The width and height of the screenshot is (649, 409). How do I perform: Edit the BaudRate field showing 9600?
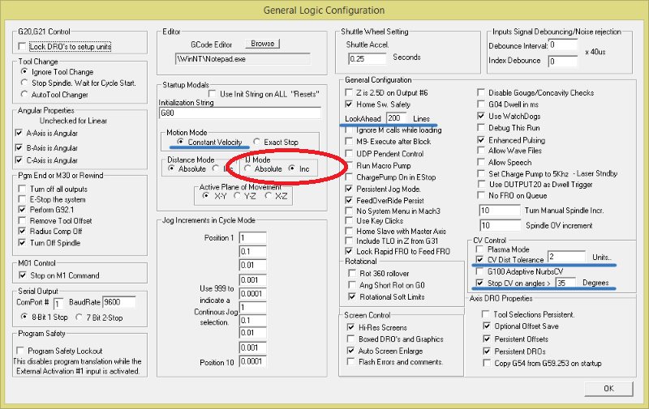119,302
